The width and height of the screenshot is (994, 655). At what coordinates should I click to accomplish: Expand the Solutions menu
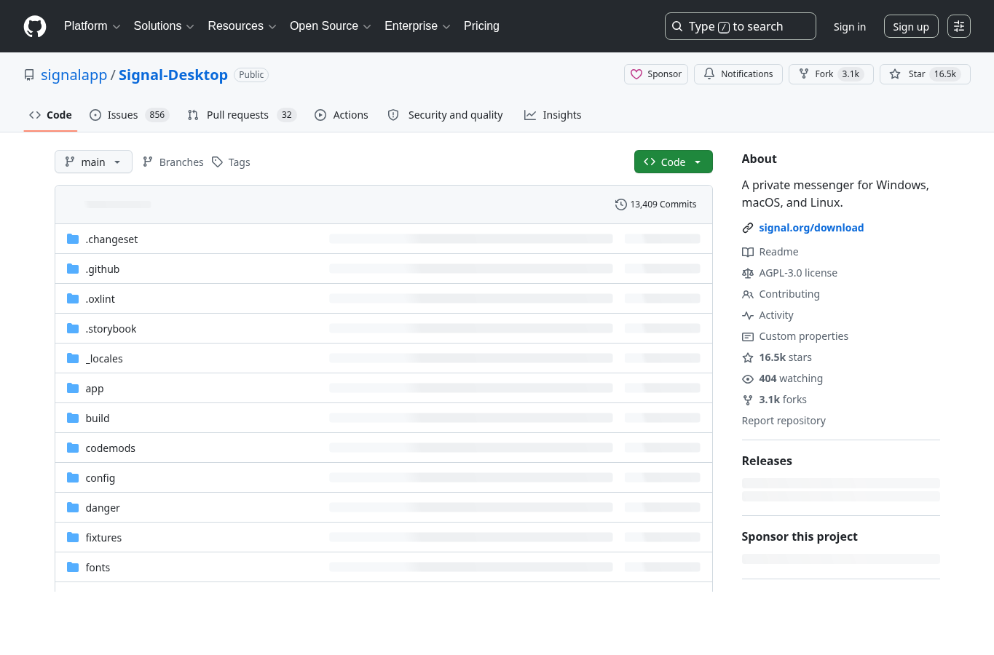pos(164,26)
